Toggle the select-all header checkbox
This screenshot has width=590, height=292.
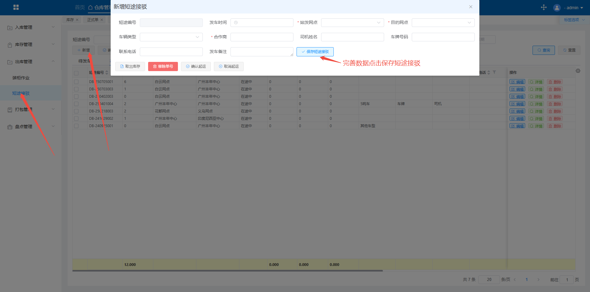click(76, 73)
